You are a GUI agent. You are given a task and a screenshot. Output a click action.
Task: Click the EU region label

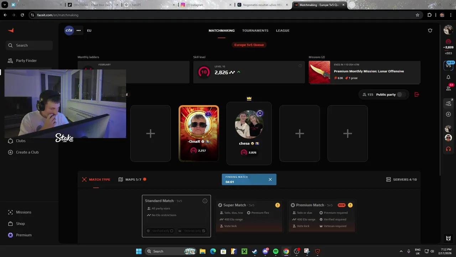89,30
